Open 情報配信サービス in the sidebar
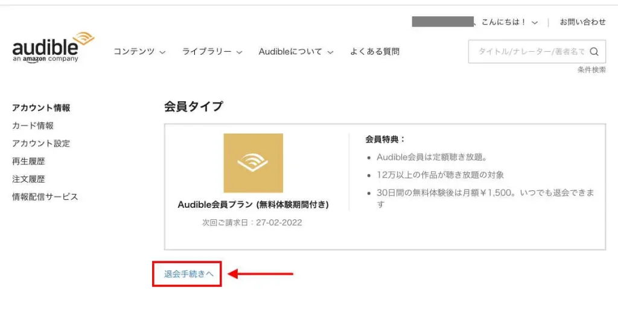Viewport: 618px width, 309px height. click(45, 197)
